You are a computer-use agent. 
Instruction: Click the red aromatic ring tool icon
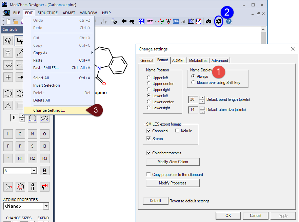(20, 187)
